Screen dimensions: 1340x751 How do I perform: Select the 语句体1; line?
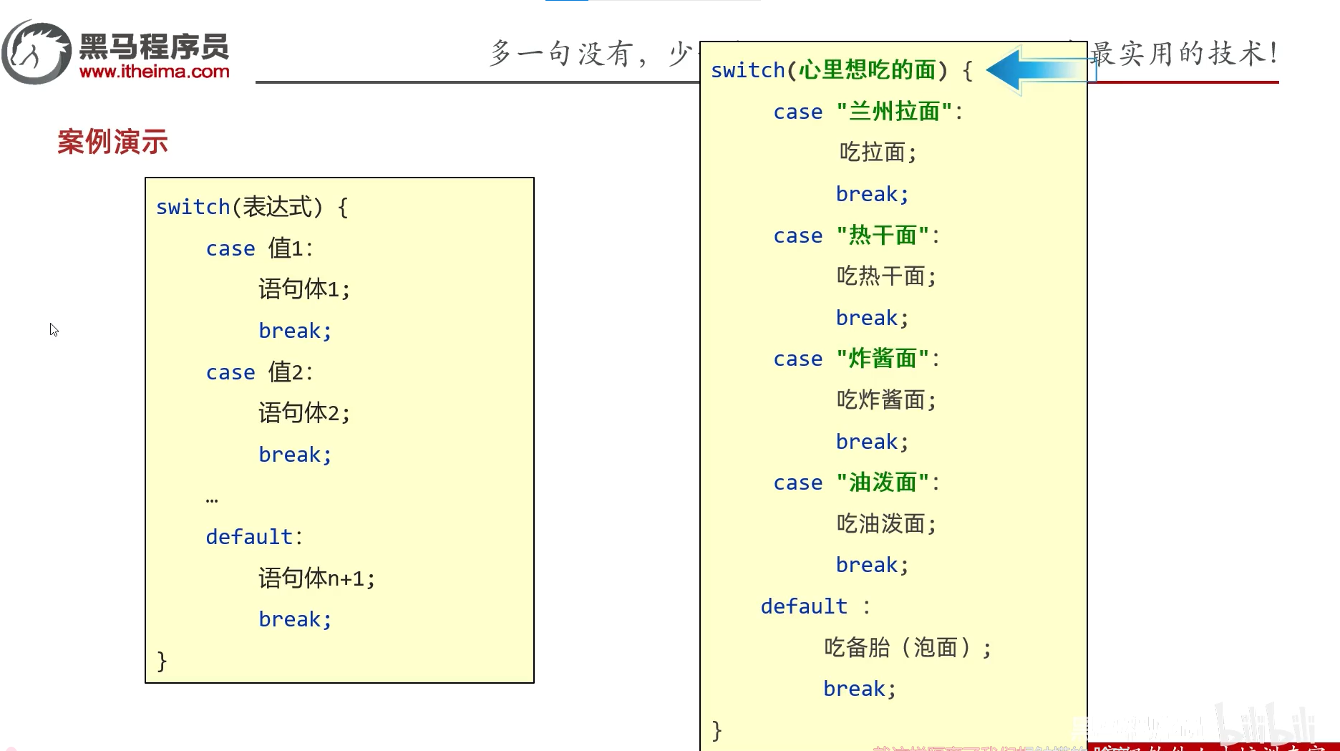pos(304,289)
